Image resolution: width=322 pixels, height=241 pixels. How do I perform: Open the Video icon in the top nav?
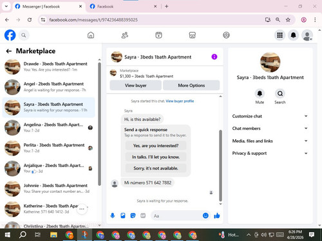click(x=158, y=35)
